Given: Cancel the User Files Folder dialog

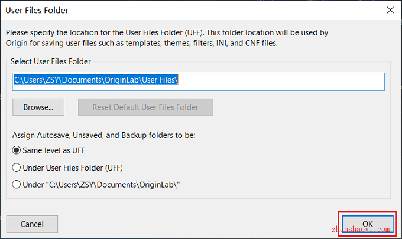Looking at the screenshot, I should click(x=32, y=224).
